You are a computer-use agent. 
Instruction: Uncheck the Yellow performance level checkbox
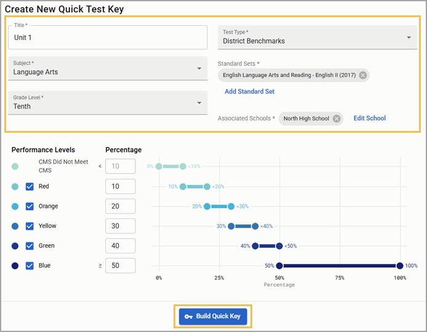point(30,226)
